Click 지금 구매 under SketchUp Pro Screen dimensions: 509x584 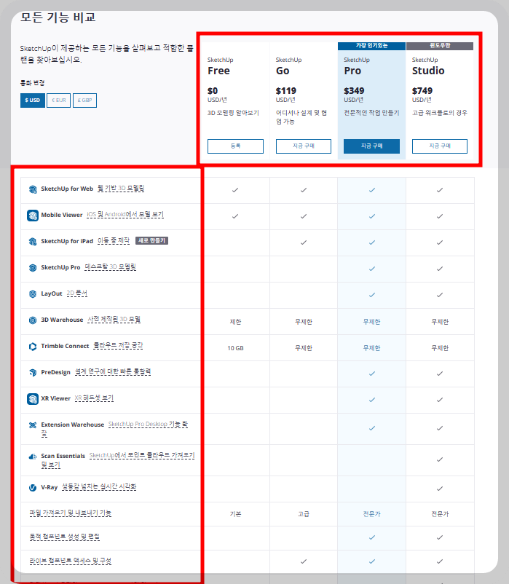pyautogui.click(x=371, y=146)
